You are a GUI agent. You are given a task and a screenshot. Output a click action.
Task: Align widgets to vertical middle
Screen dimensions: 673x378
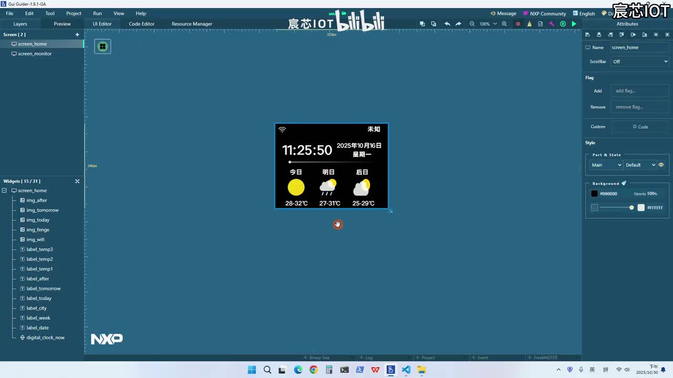tap(633, 35)
